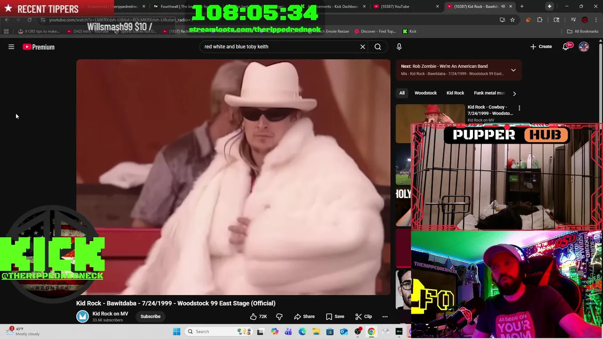The width and height of the screenshot is (603, 339).
Task: Open the Kick bookmark
Action: point(409,31)
